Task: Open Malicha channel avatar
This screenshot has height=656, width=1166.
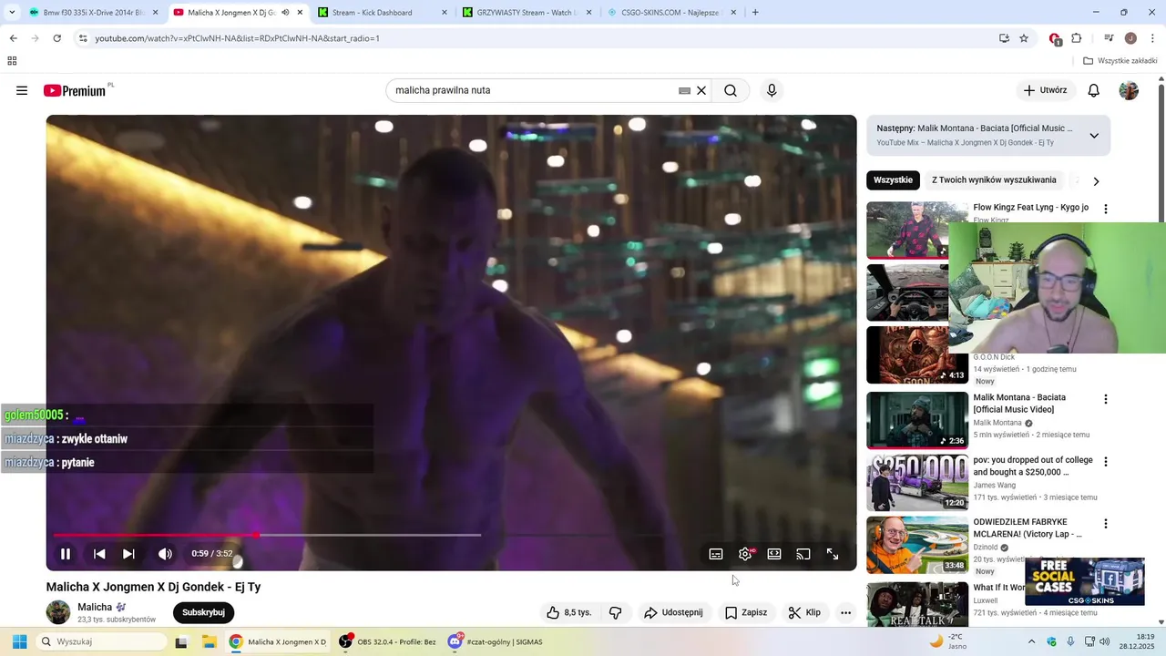Action: tap(58, 612)
